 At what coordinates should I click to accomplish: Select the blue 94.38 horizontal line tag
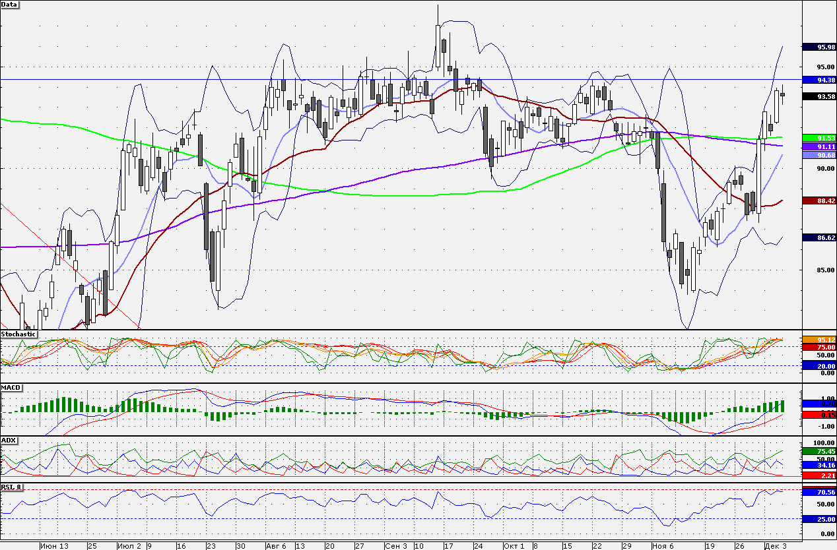pos(819,80)
